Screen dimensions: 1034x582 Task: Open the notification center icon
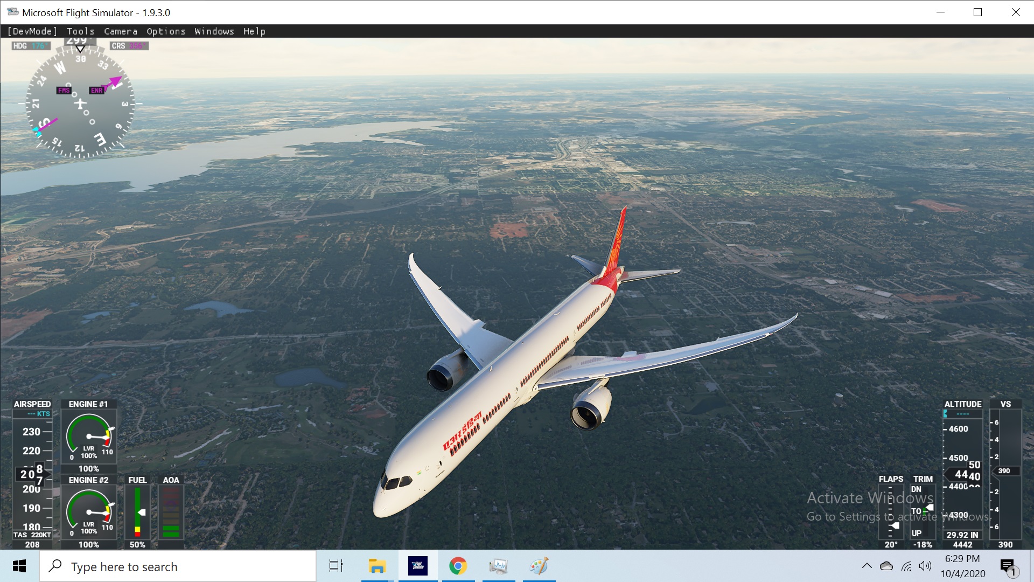click(x=1008, y=567)
